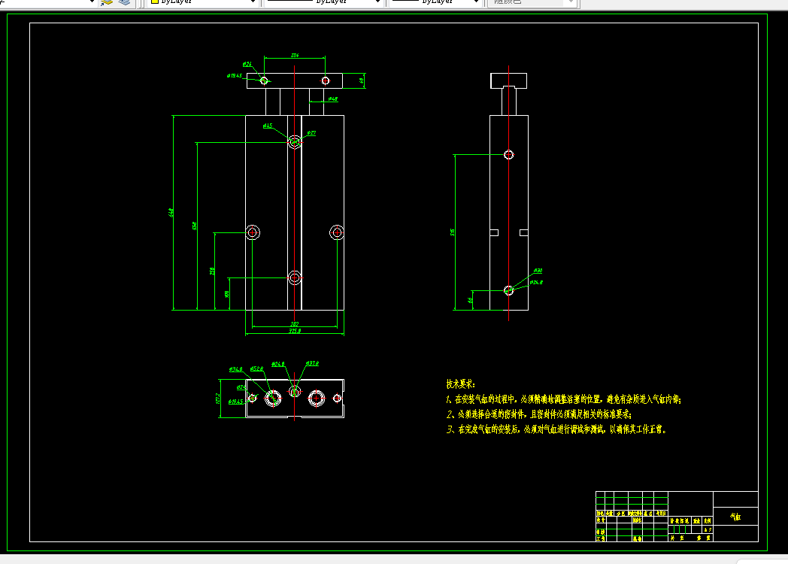Select the 技术要求 heading text
Image resolution: width=788 pixels, height=564 pixels.
click(x=460, y=384)
